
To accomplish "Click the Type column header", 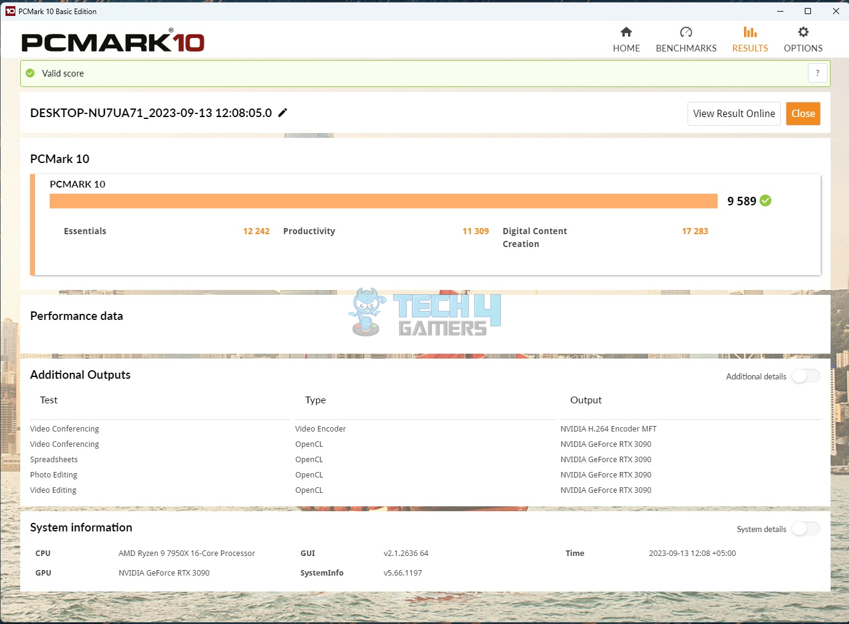I will 316,400.
